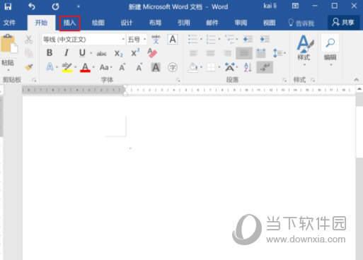Click the 告诉我 search box
The width and height of the screenshot is (363, 260).
[x=301, y=23]
